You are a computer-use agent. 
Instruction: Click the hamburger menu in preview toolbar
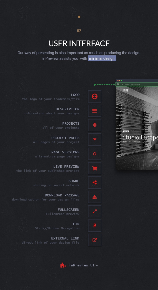122,84
